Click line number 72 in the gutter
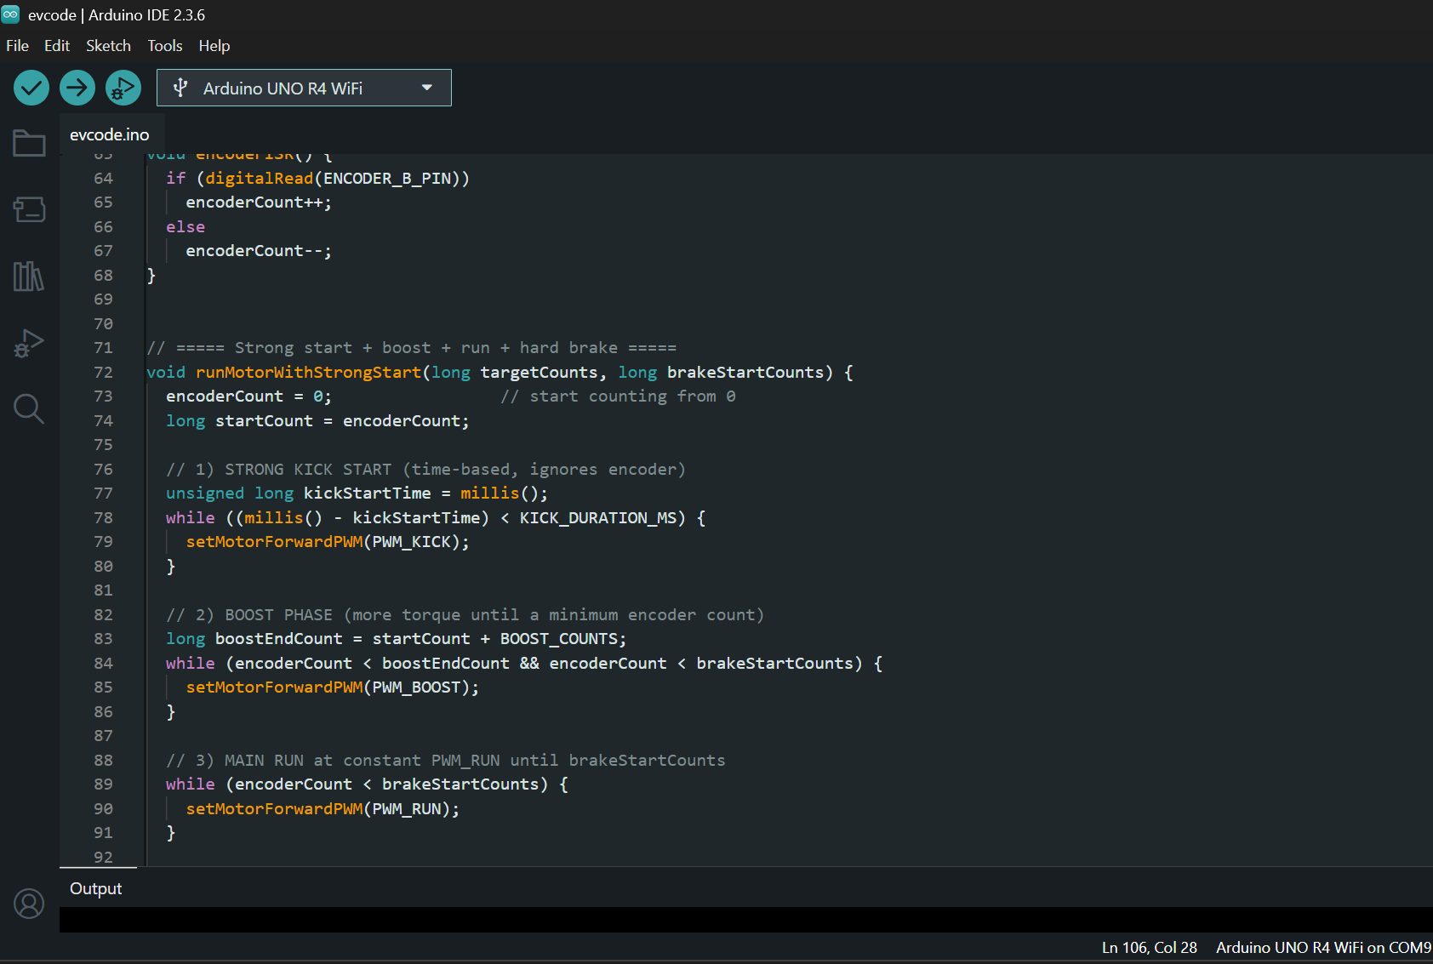Screen dimensions: 1433x964 coord(103,373)
